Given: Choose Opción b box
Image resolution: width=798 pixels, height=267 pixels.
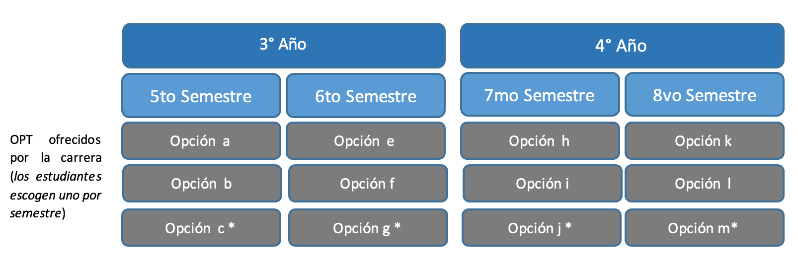Looking at the screenshot, I should pos(202,184).
